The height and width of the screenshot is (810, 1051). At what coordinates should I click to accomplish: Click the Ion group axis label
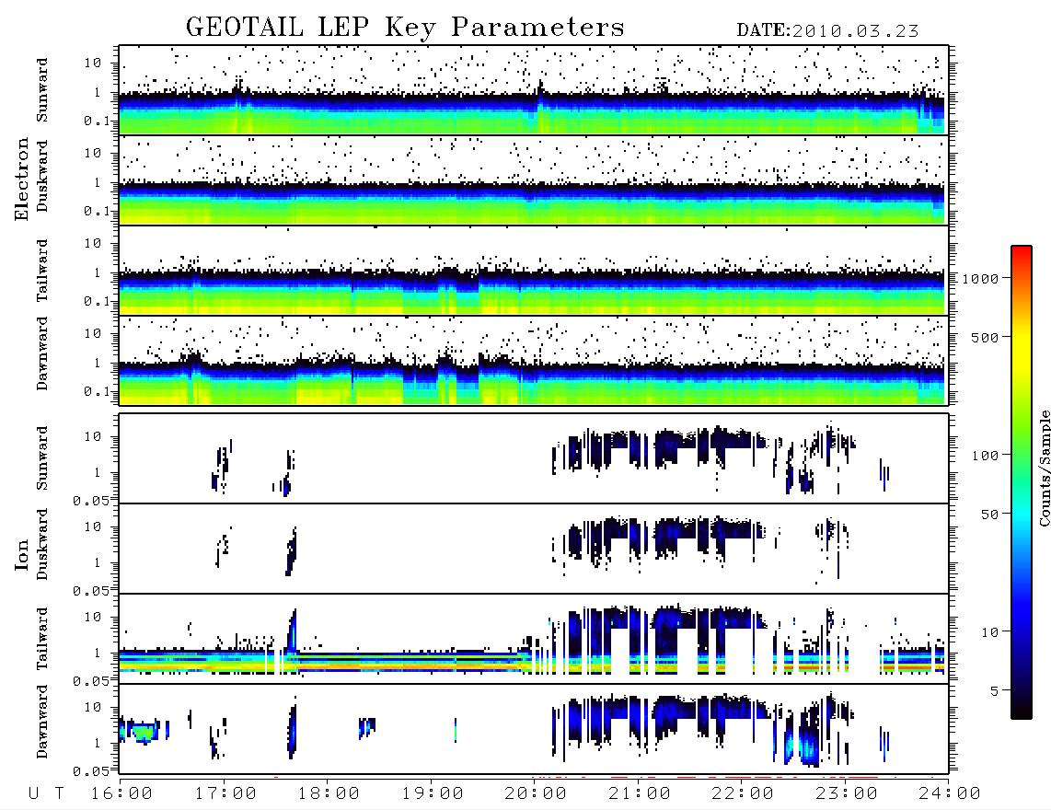[x=22, y=554]
